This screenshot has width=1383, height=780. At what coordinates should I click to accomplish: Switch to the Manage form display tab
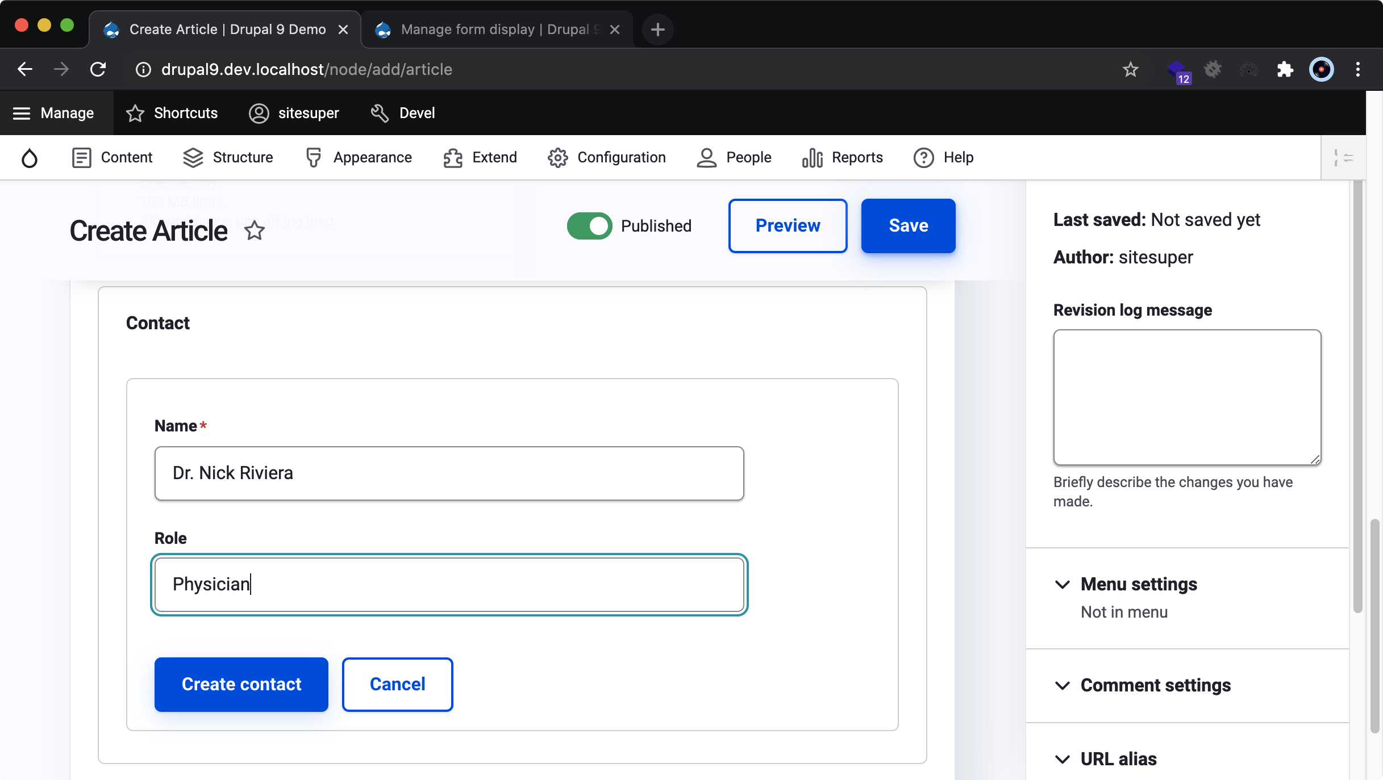pos(486,29)
